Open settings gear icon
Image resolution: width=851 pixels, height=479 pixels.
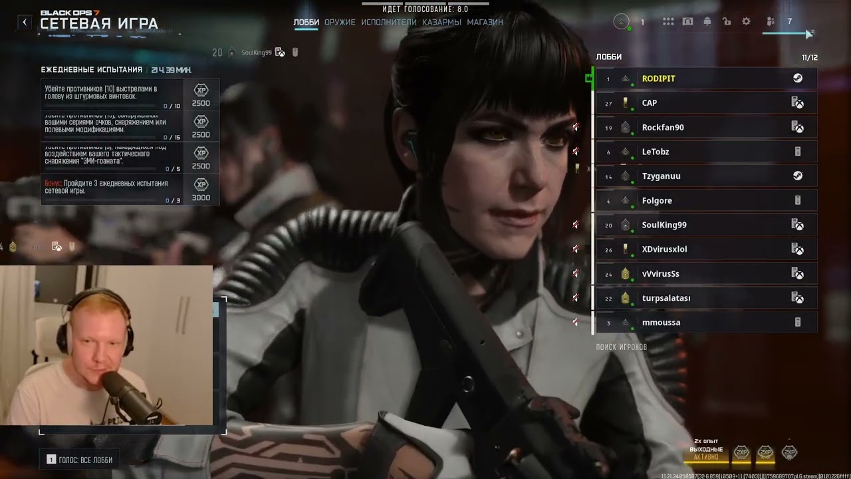(747, 22)
